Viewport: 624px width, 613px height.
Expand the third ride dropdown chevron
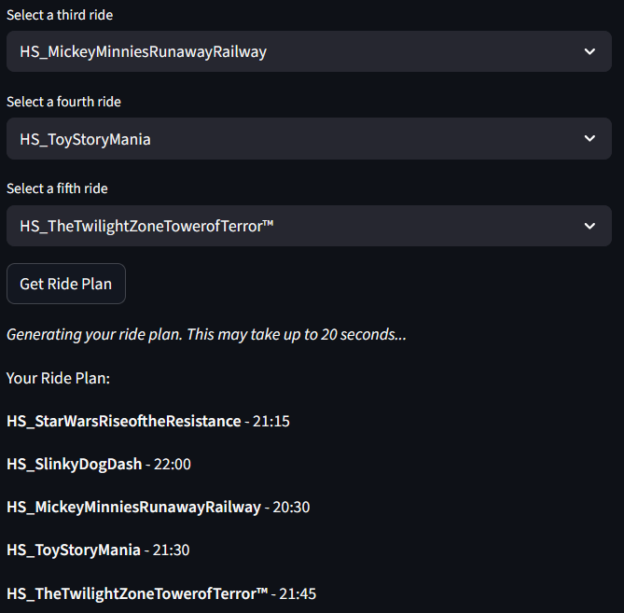589,51
